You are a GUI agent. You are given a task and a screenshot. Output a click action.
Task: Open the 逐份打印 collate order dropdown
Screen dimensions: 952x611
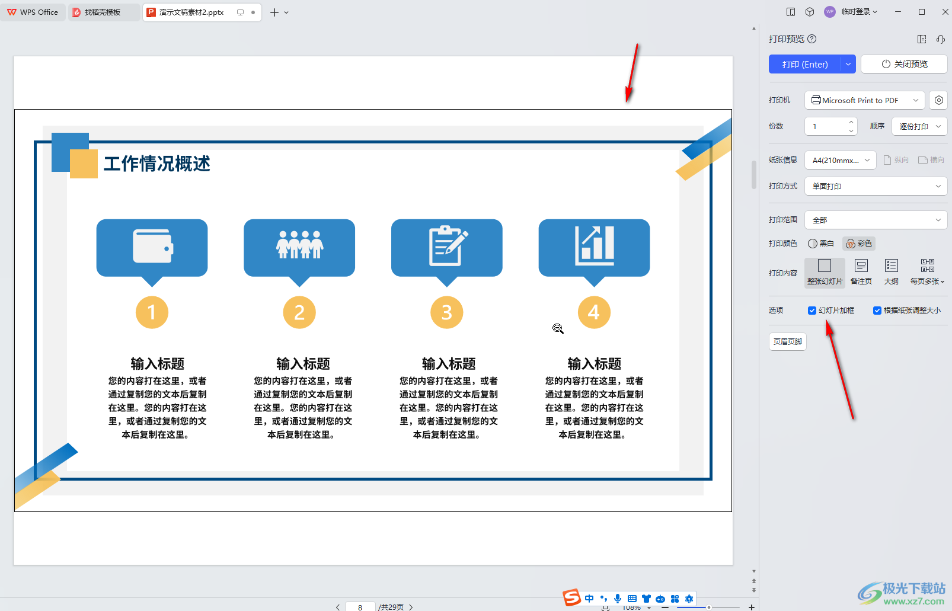tap(919, 126)
